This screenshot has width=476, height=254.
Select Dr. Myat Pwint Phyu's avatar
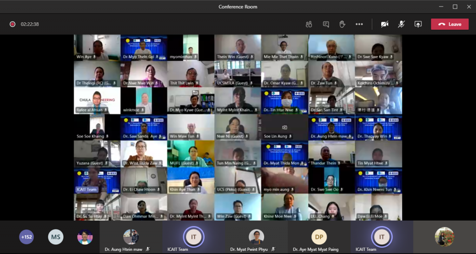coord(256,237)
